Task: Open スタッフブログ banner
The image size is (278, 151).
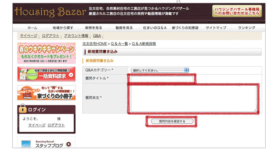Action: click(46, 143)
